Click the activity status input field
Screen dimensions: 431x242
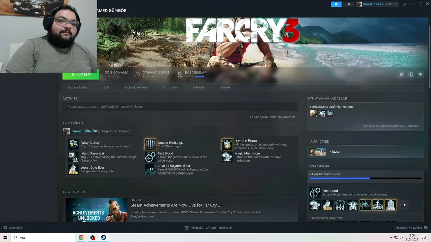180,107
